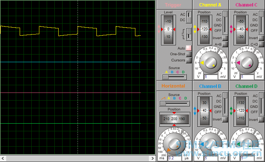Click the Channel D volts value field

tap(247, 158)
